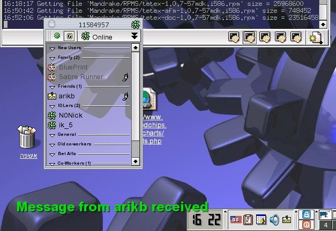The image size is (336, 231).
Task: Open the web link desktop icon behind Licq
Action: tap(149, 99)
